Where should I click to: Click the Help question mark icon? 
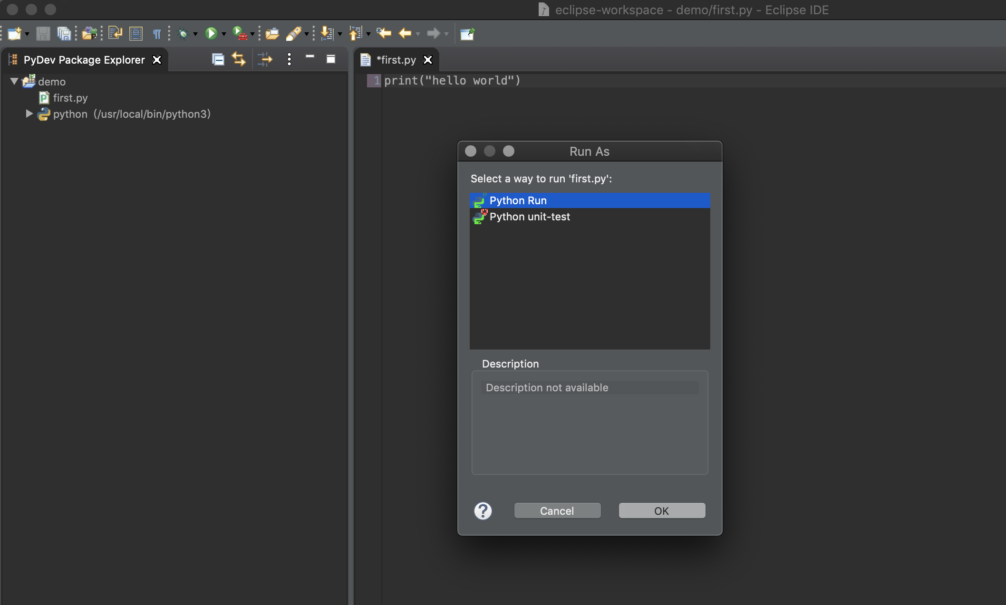(x=483, y=511)
